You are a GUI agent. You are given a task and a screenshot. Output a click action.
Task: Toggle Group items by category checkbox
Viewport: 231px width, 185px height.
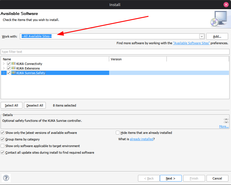tap(3, 139)
